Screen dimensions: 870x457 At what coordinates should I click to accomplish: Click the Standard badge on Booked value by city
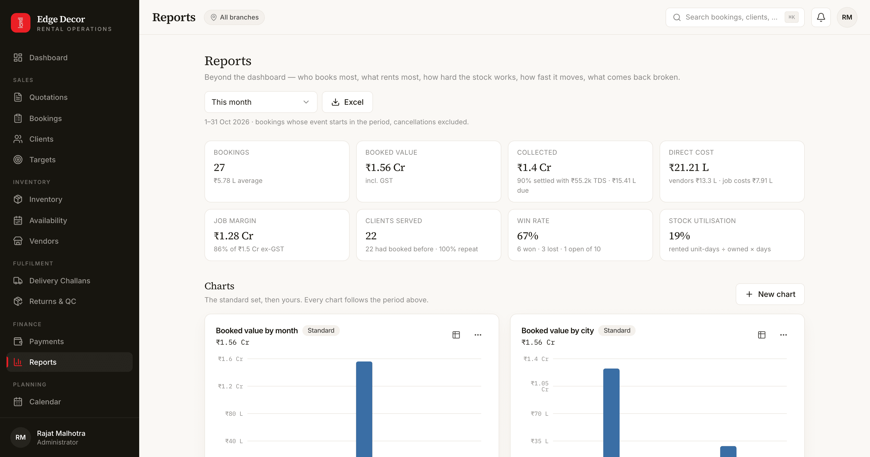pyautogui.click(x=617, y=331)
